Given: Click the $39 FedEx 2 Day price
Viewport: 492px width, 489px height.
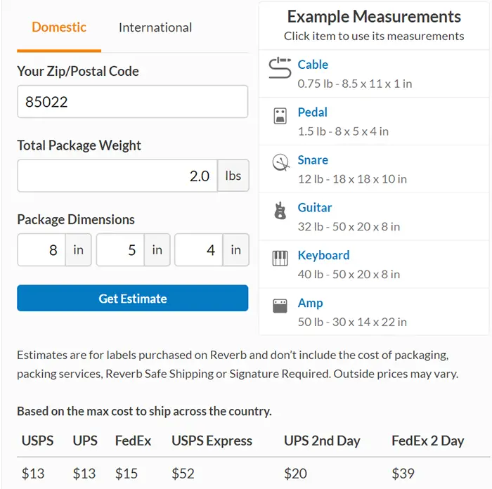Looking at the screenshot, I should pyautogui.click(x=403, y=474).
